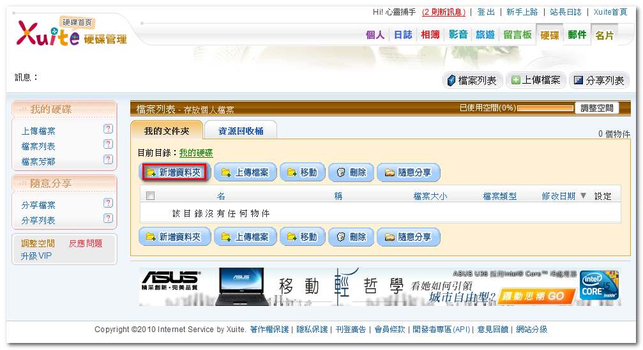This screenshot has height=350, width=643.
Task: Click the ASUS banner advertisement
Action: [x=380, y=287]
